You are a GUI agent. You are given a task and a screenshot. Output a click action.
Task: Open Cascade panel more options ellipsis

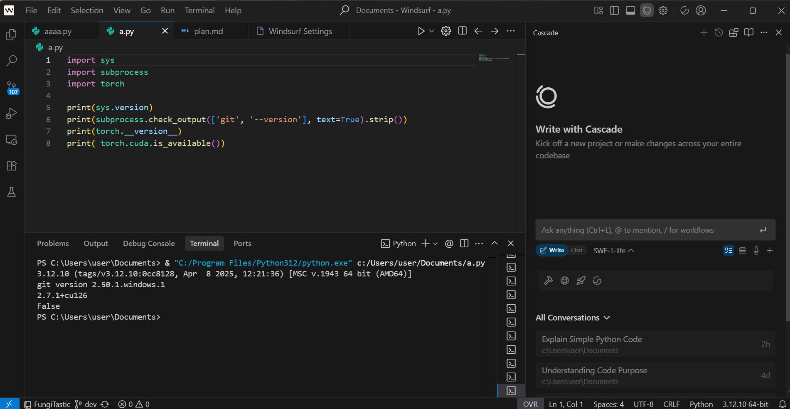764,32
